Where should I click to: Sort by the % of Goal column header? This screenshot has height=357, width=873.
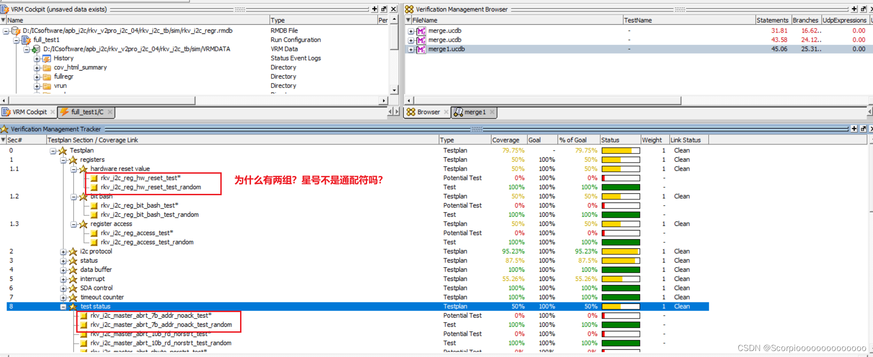tap(579, 140)
